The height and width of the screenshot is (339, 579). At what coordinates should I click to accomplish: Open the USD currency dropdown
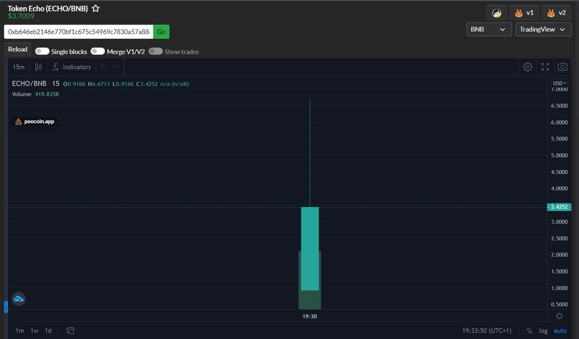(x=559, y=83)
